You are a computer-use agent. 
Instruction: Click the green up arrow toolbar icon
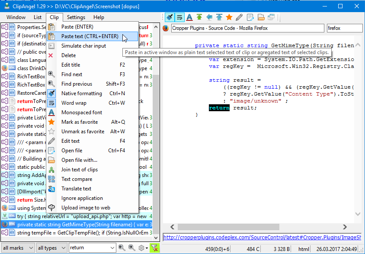[199, 17]
